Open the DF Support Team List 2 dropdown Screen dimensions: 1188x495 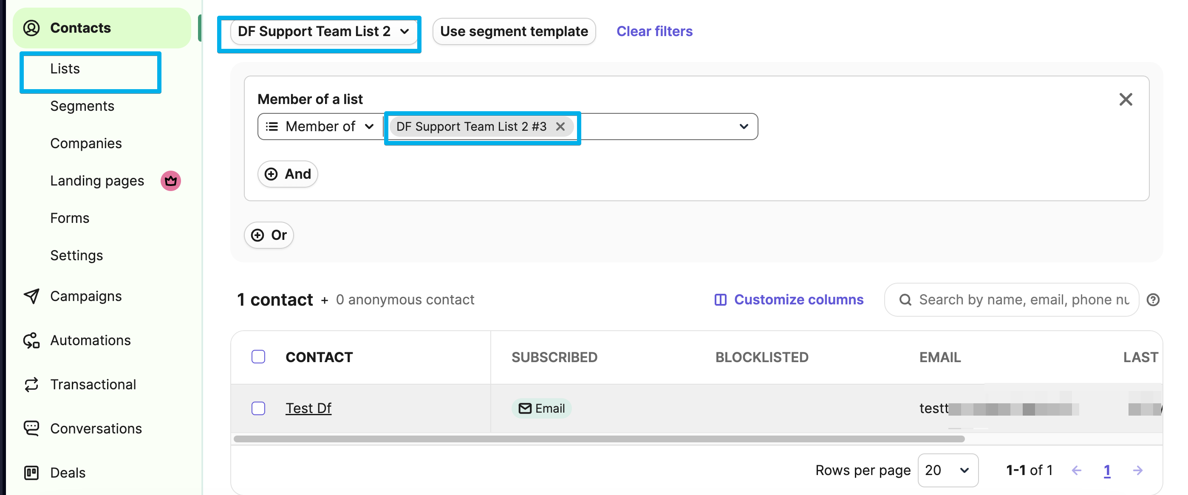324,31
